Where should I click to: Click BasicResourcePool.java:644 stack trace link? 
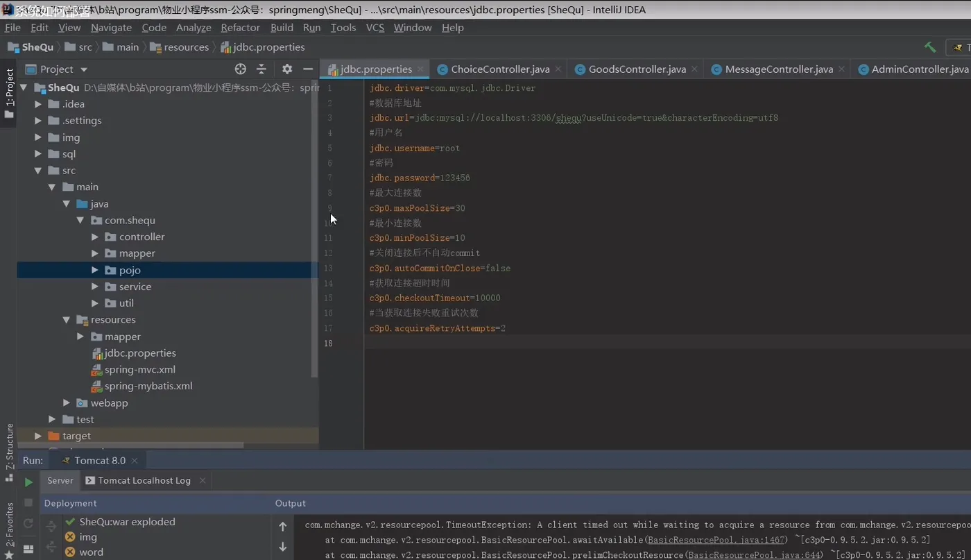[754, 554]
